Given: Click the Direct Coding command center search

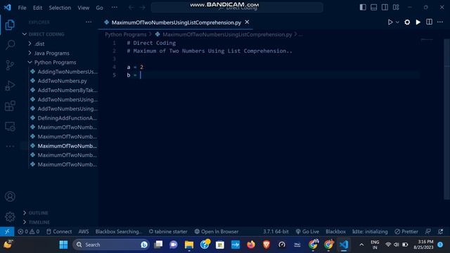Looking at the screenshot, I should (x=237, y=8).
